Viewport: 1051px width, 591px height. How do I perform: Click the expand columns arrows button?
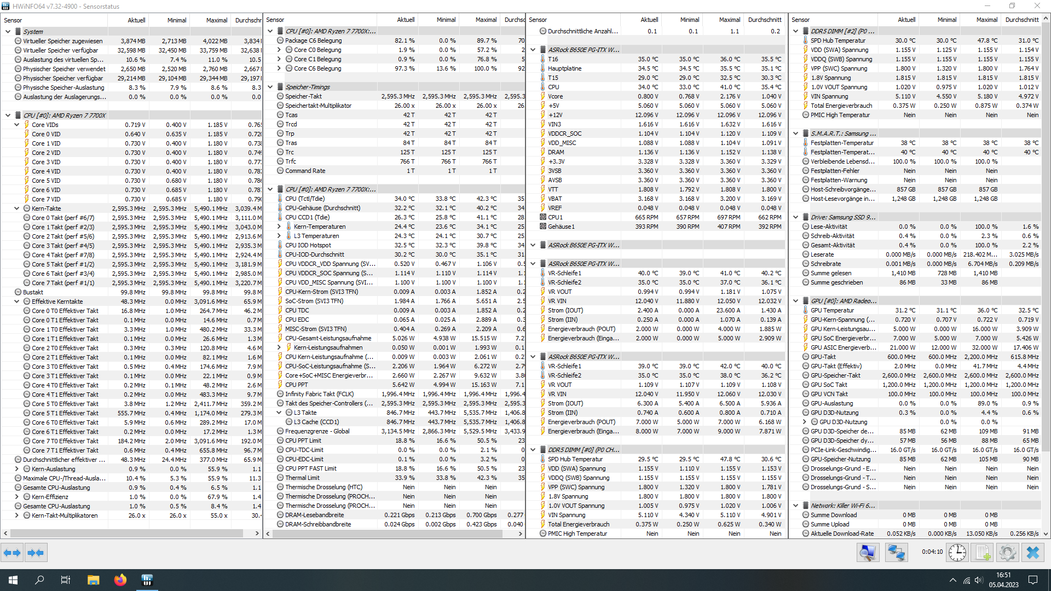(x=12, y=553)
